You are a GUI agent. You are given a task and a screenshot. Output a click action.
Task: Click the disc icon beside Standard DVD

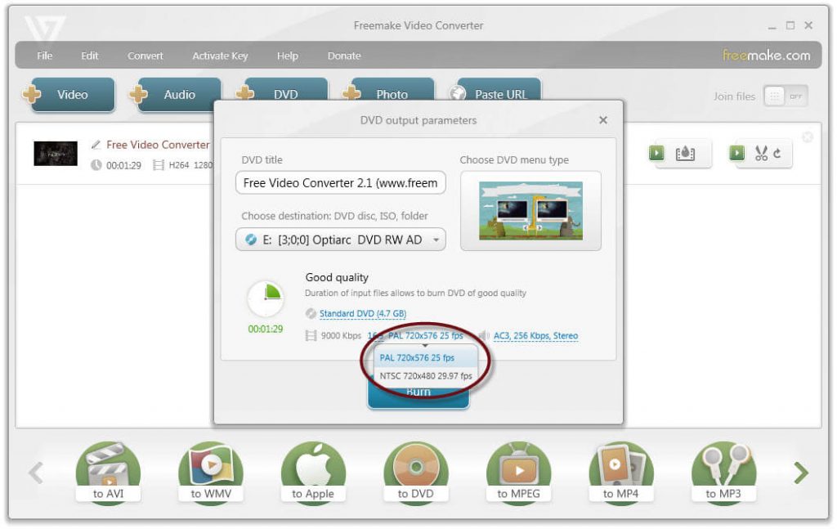(x=311, y=313)
